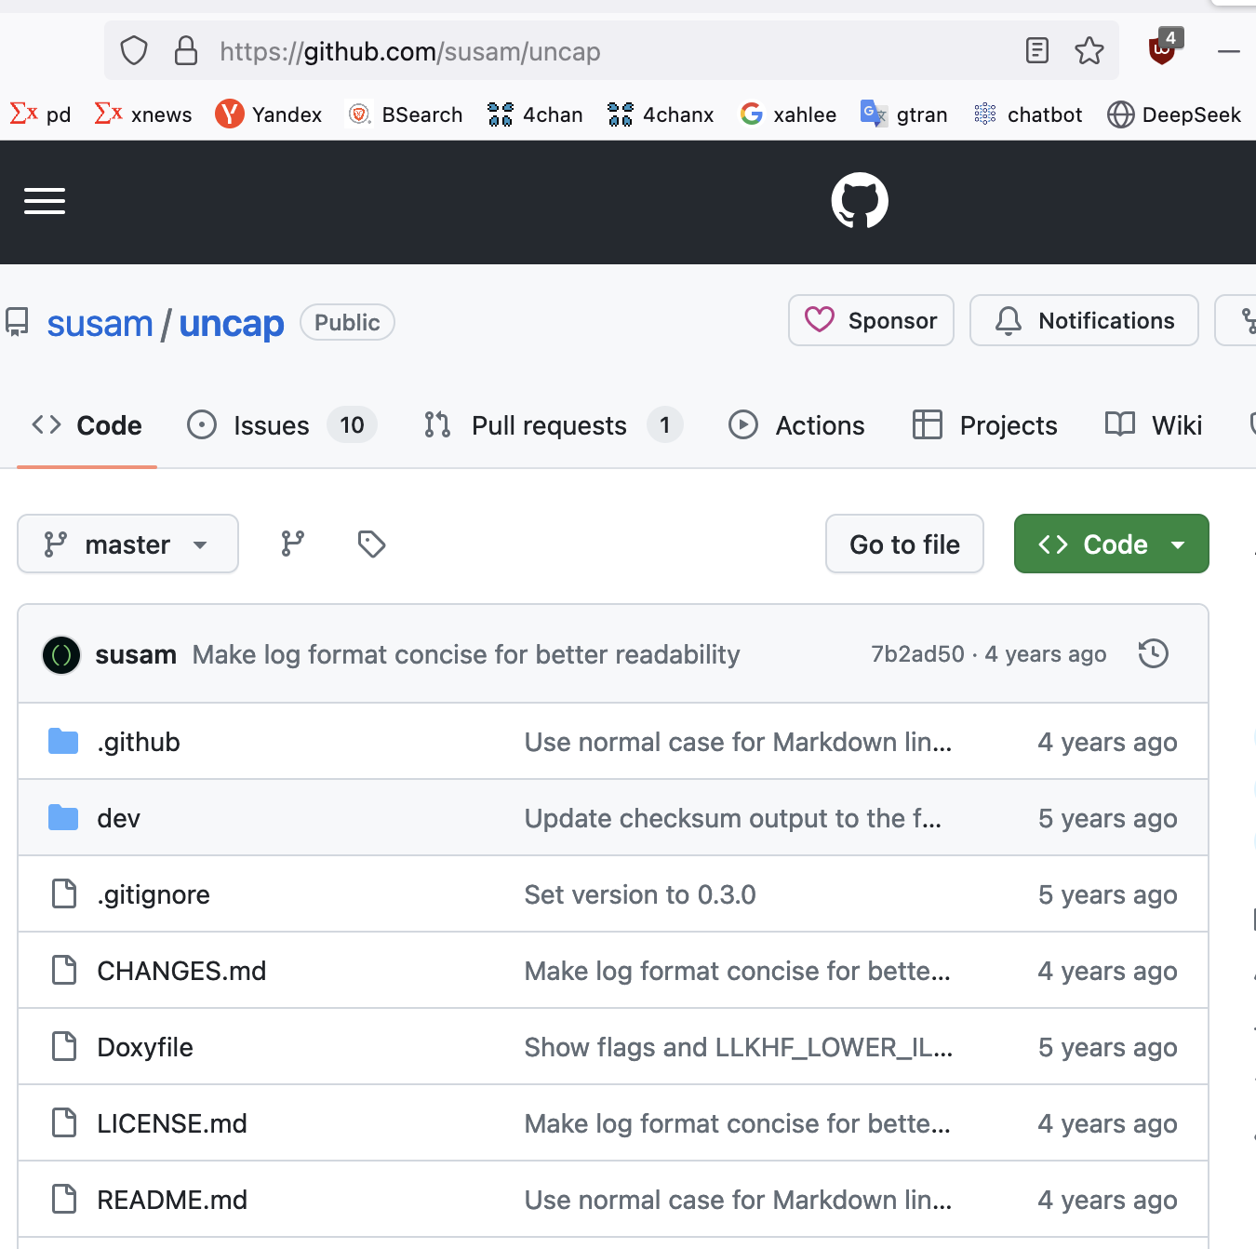Click the Public visibility badge
Viewport: 1256px width, 1249px height.
tap(347, 322)
